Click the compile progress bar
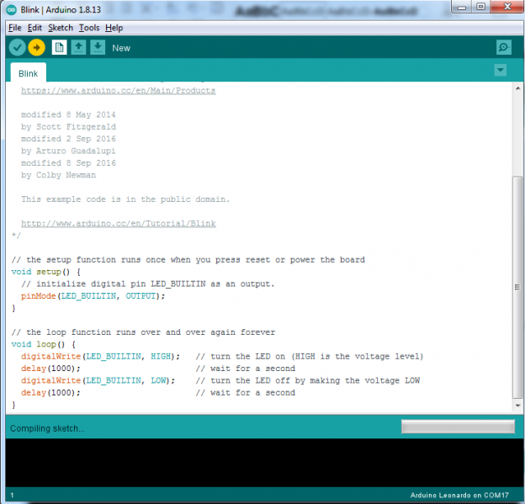 (x=458, y=427)
